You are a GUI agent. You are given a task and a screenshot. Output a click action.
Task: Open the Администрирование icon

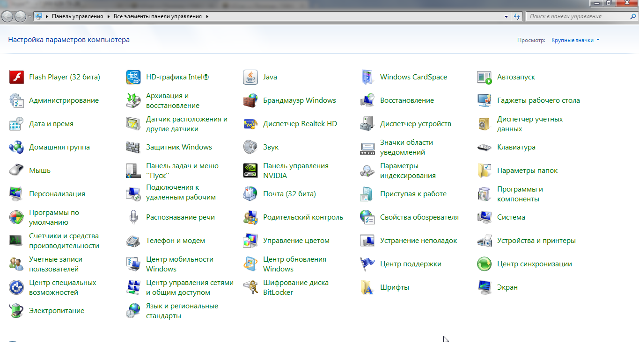point(16,100)
